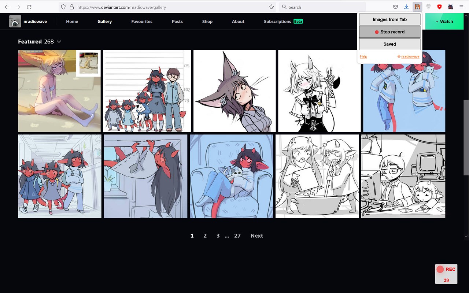Click the grey shield extension icon
This screenshot has height=293, width=469.
[x=428, y=7]
